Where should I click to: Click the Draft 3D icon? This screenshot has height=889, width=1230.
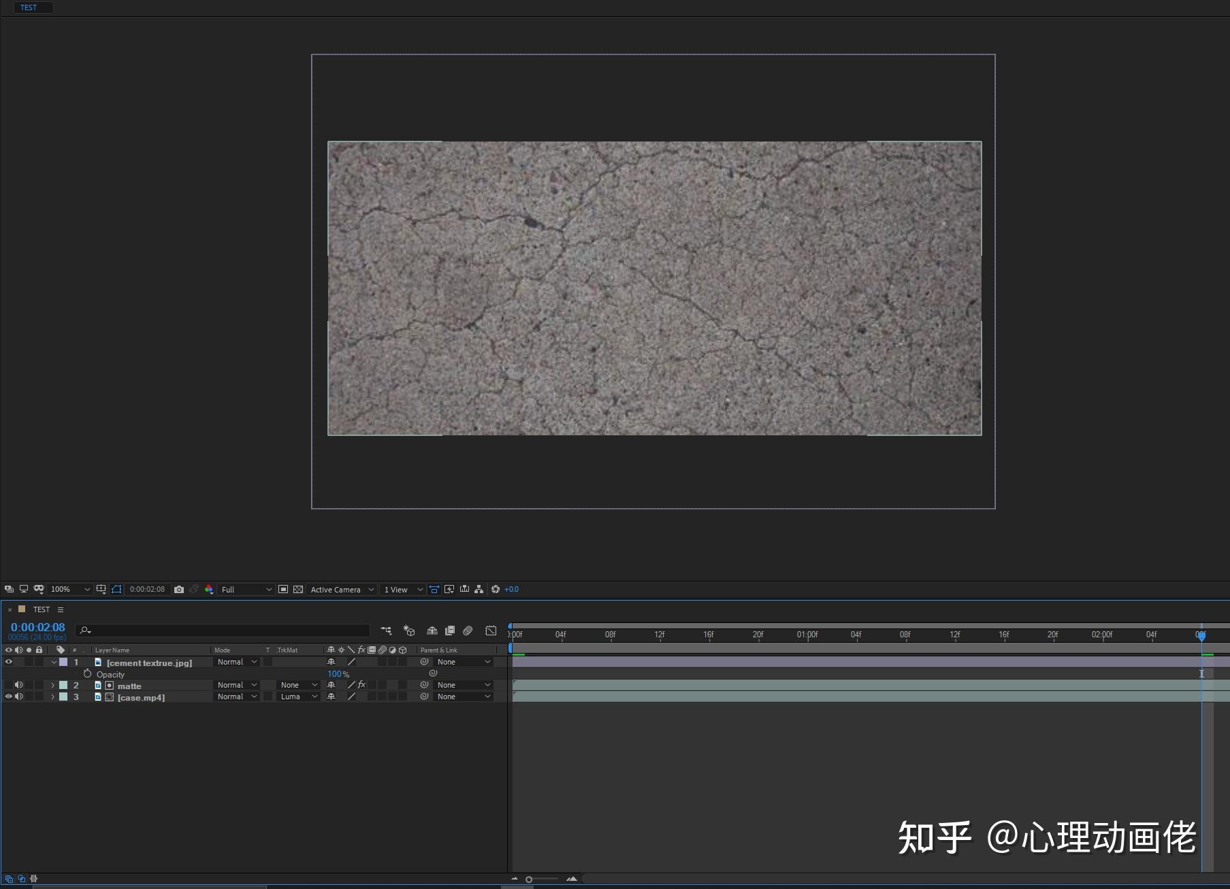click(x=408, y=631)
